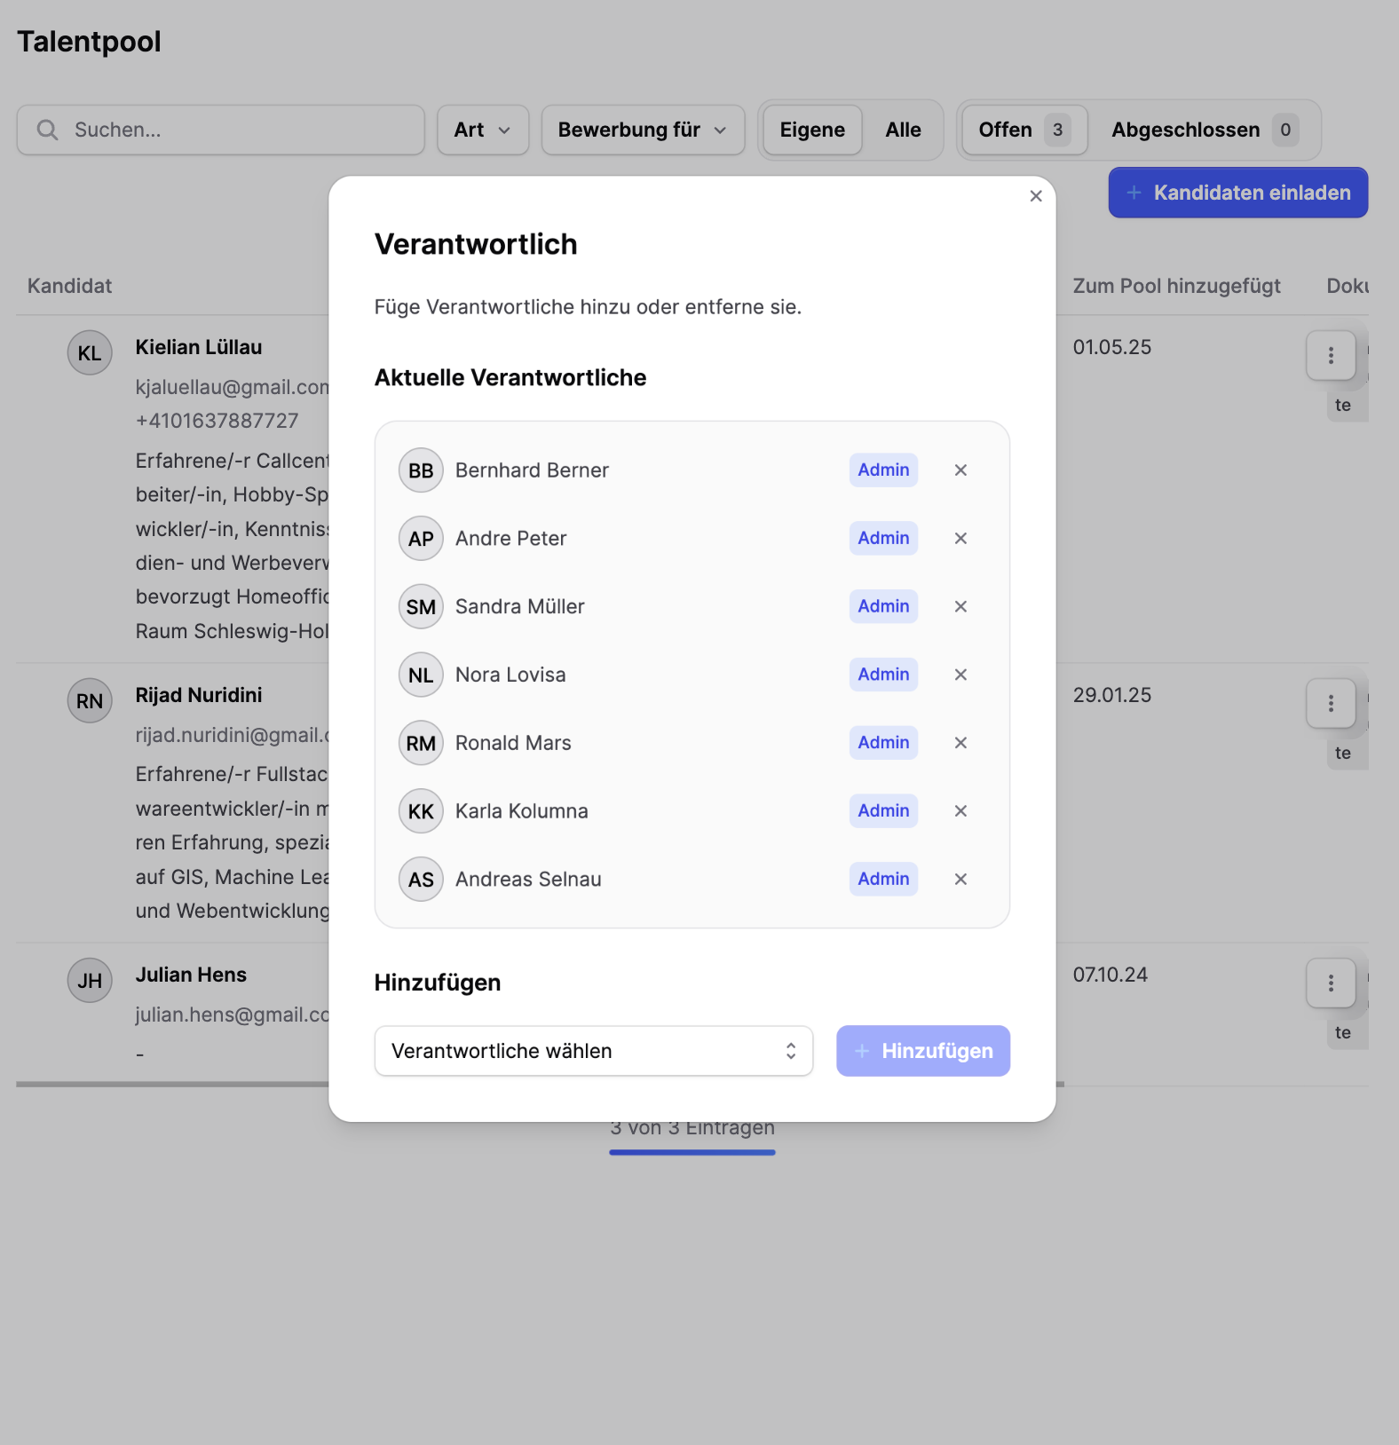The height and width of the screenshot is (1445, 1399).
Task: Switch to the Alle filter
Action: (903, 130)
